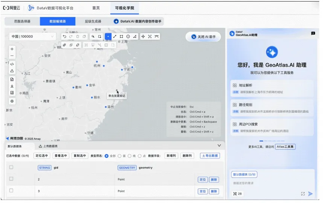Zoom in with the plus button

[12, 49]
